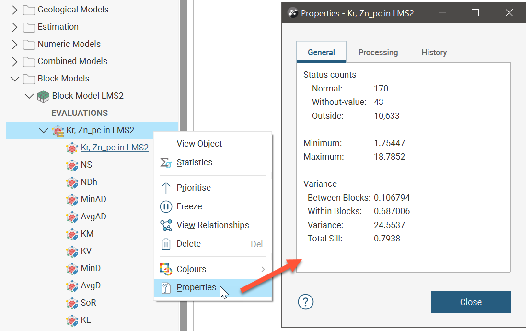Expand the Numeric Models folder
The height and width of the screenshot is (331, 532).
[x=14, y=44]
